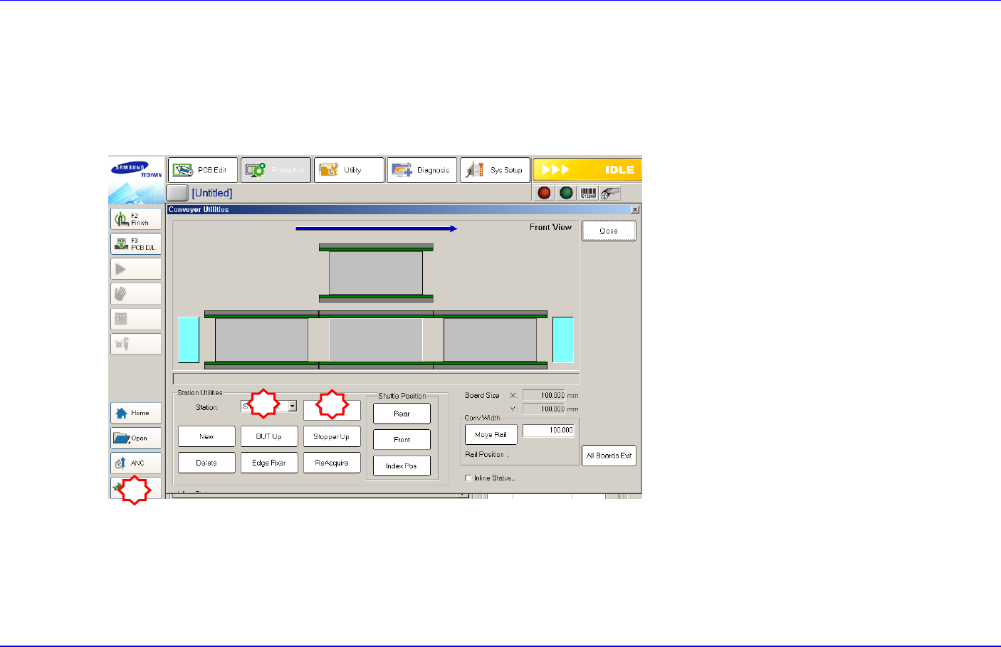Click the New station button
Screen dimensions: 1001x647
pos(206,436)
